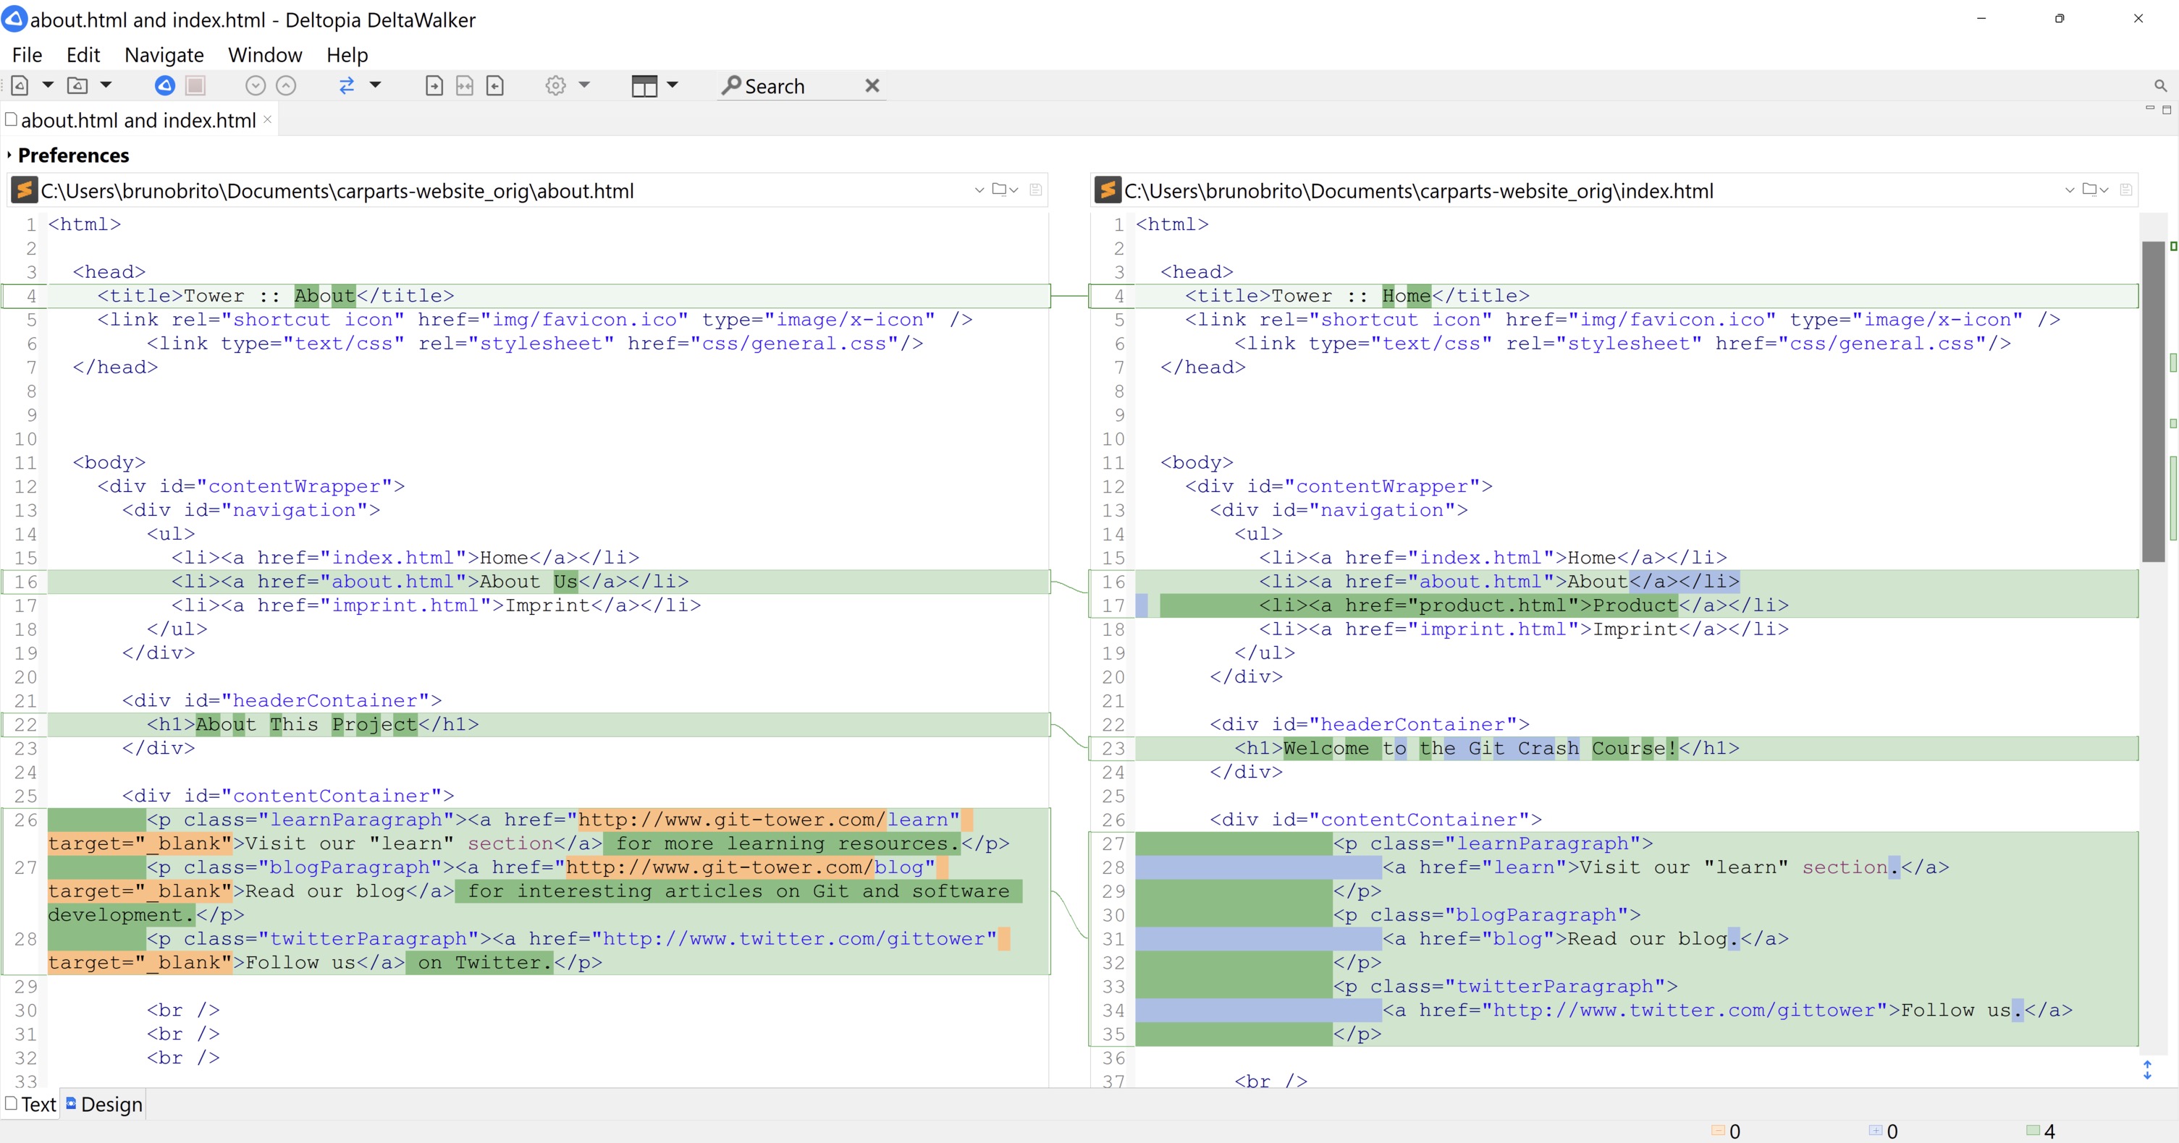Image resolution: width=2179 pixels, height=1143 pixels.
Task: Expand the Preferences section
Action: (x=71, y=155)
